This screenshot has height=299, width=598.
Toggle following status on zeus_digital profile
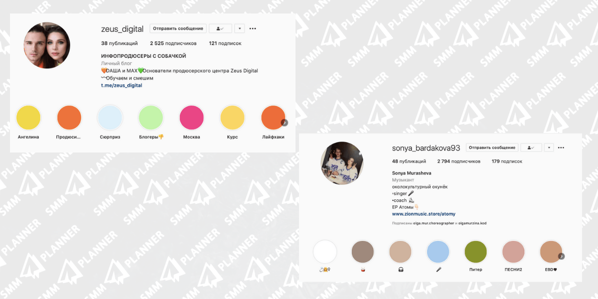pos(220,29)
